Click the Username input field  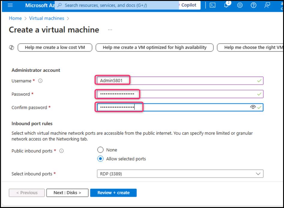tap(180, 81)
